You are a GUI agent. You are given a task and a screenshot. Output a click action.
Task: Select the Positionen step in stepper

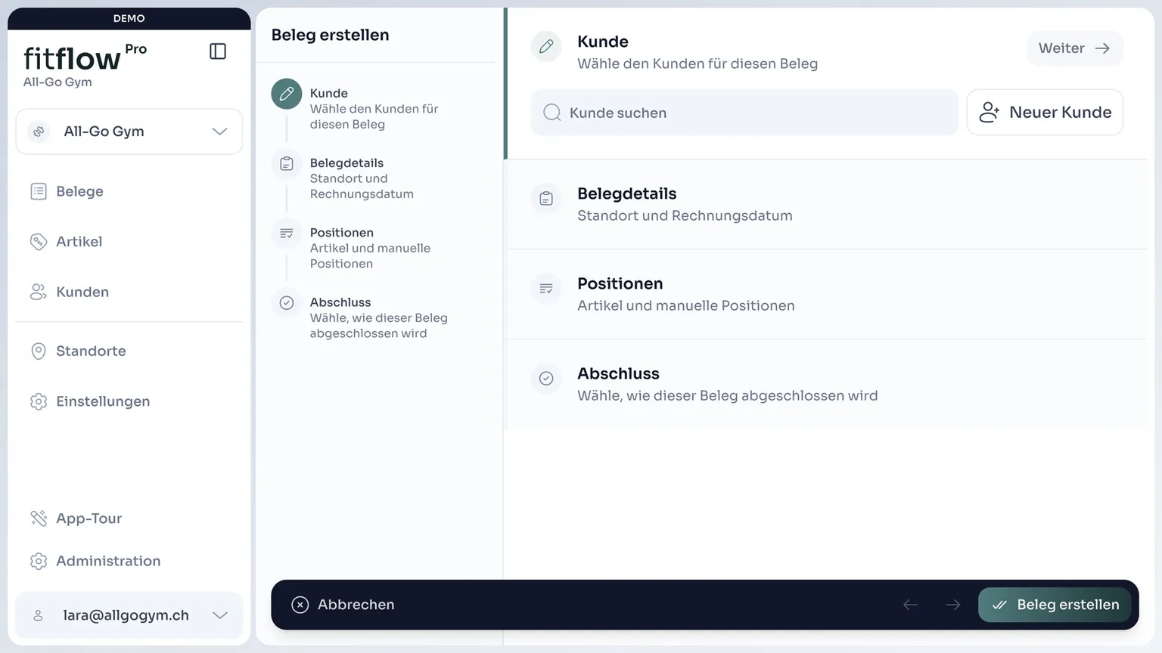click(x=374, y=248)
